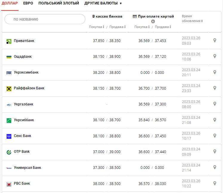Sort by card payment Покупка column
Image resolution: width=223 pixels, height=193 pixels.
[142, 27]
